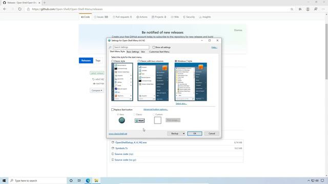Screen dimensions: 328x184
Task: Open the notification center tray icon
Action: tap(322, 180)
